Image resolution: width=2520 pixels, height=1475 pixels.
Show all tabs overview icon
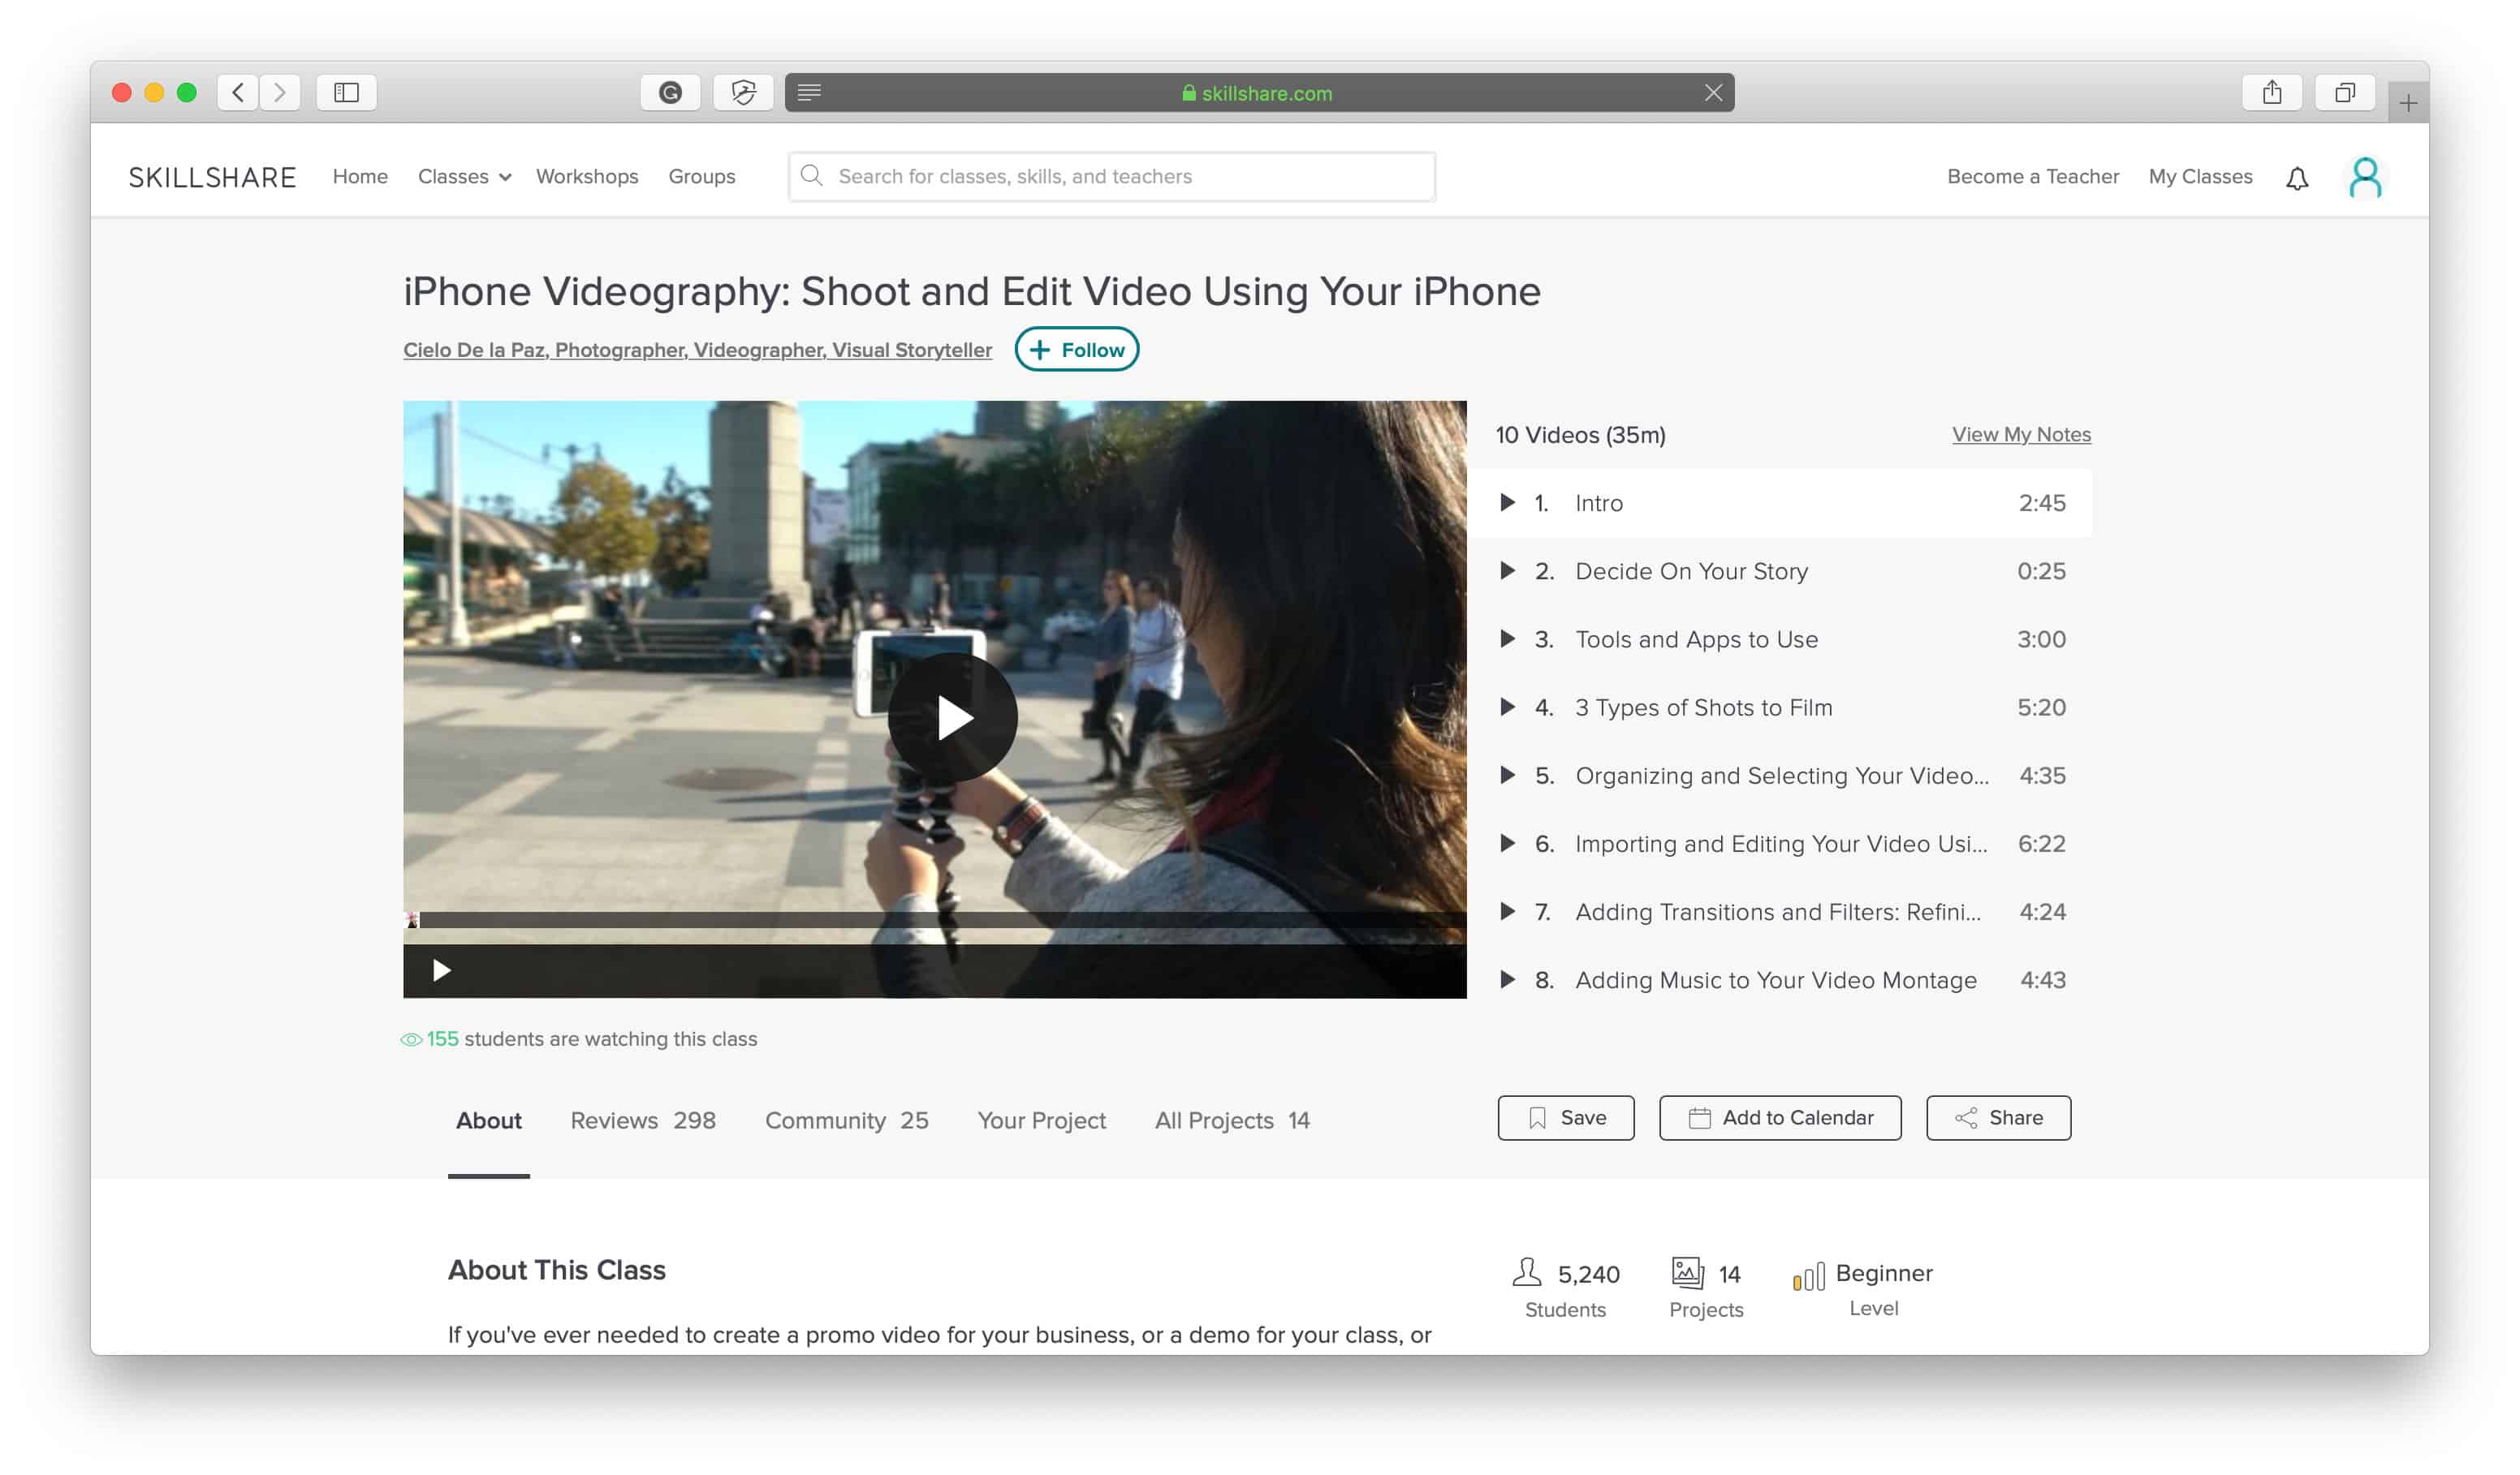(2344, 93)
